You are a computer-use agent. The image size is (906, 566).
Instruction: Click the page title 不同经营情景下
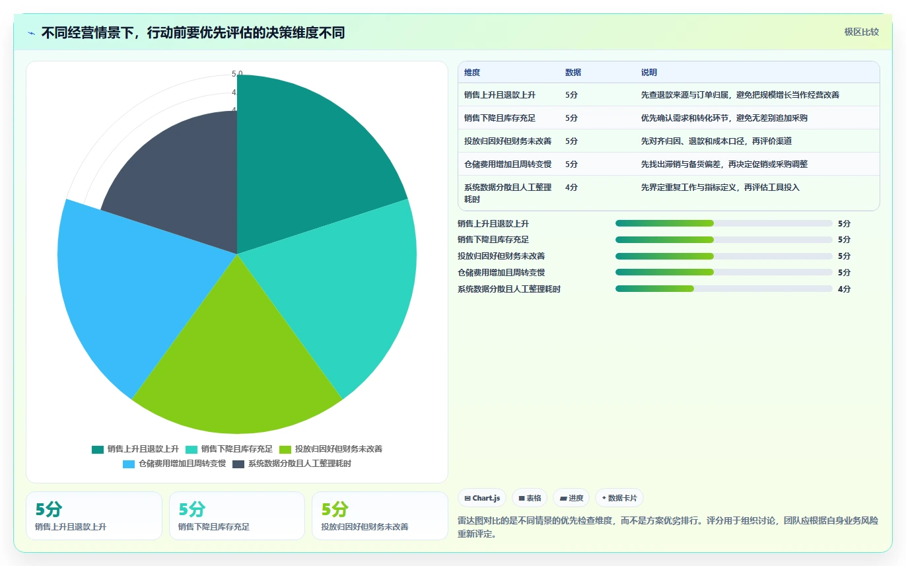coord(193,33)
